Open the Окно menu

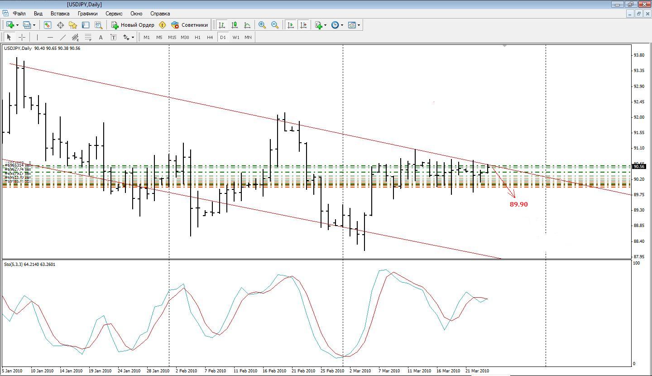pos(136,14)
